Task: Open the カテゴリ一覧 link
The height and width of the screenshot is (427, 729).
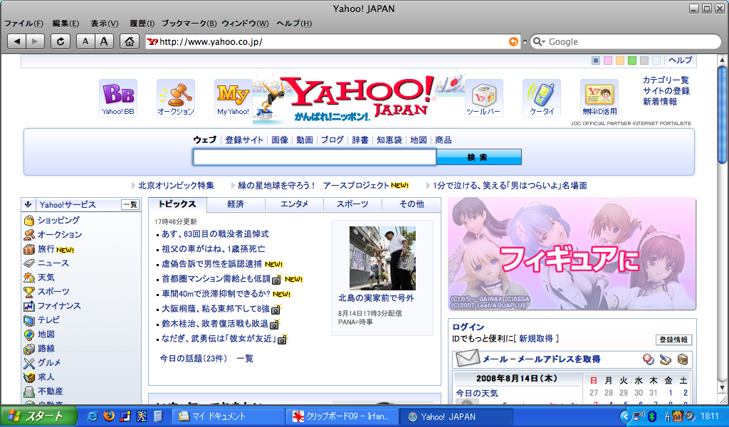Action: 666,80
